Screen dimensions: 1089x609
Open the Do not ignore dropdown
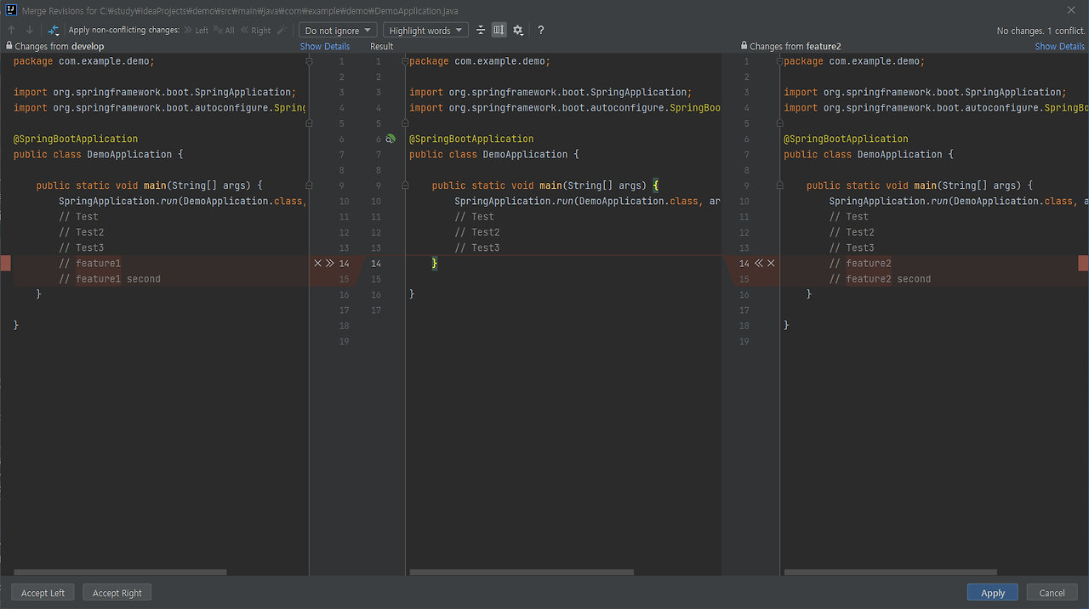click(338, 30)
